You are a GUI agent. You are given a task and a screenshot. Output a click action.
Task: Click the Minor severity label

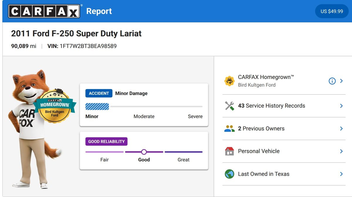[92, 116]
